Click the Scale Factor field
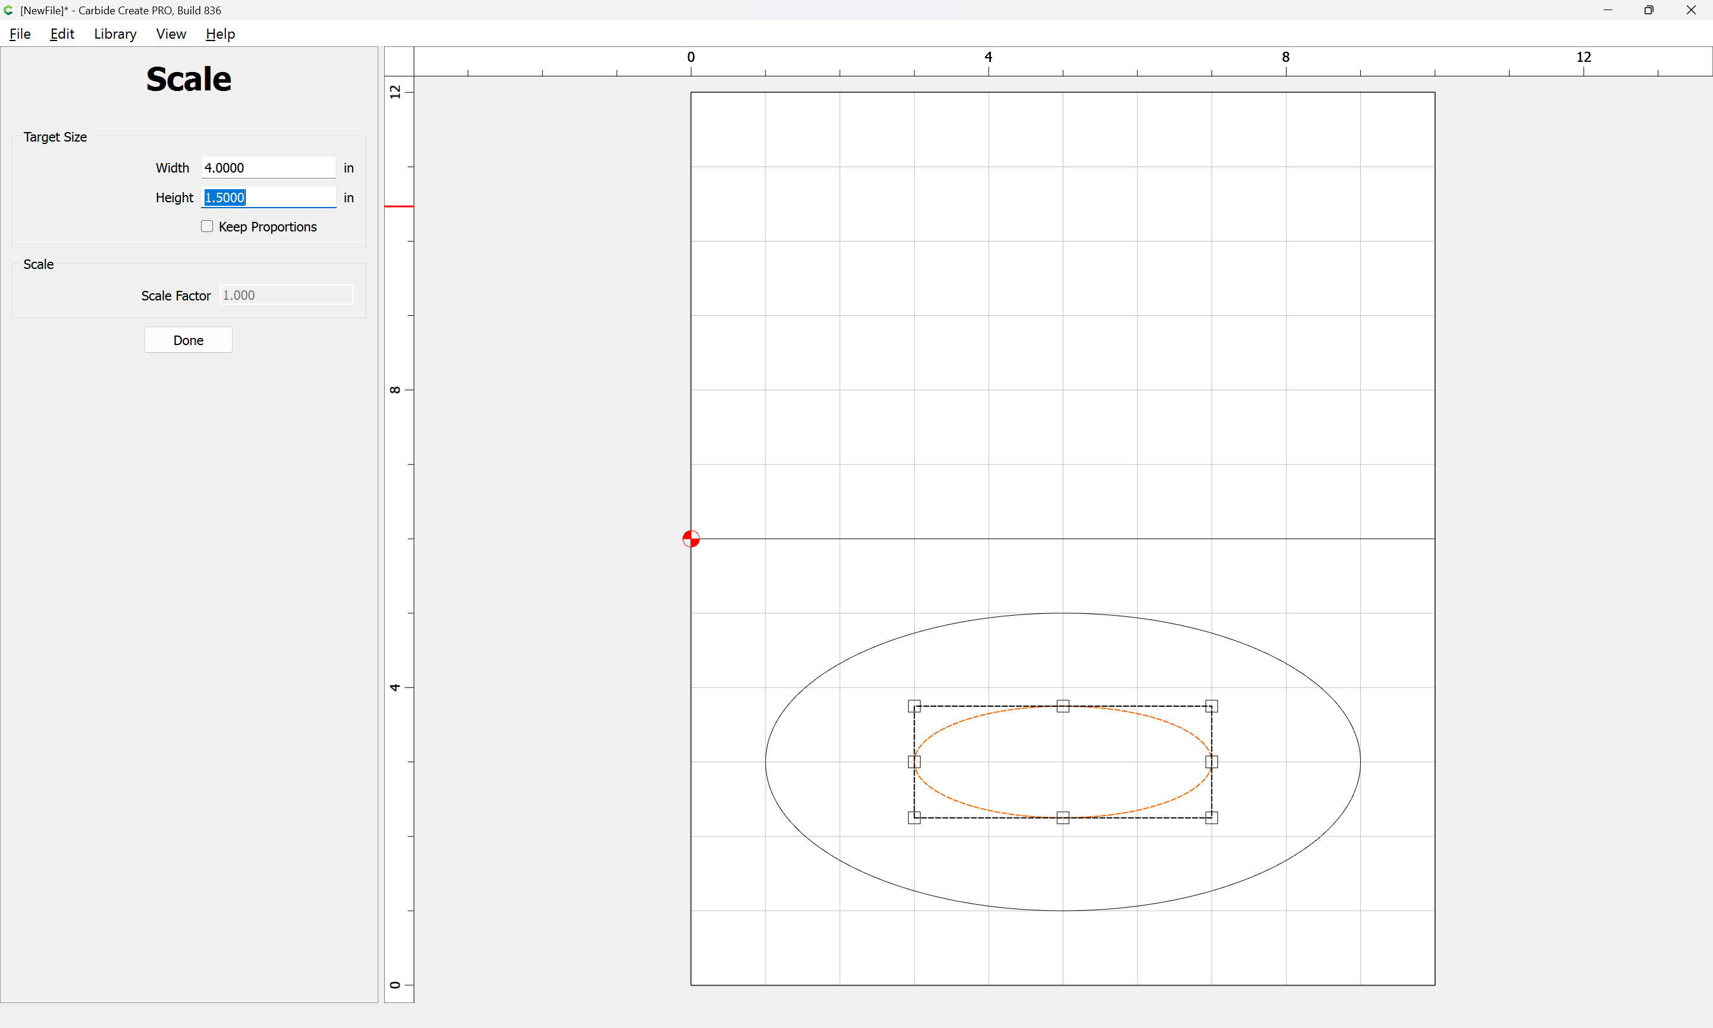Image resolution: width=1713 pixels, height=1028 pixels. pyautogui.click(x=286, y=295)
